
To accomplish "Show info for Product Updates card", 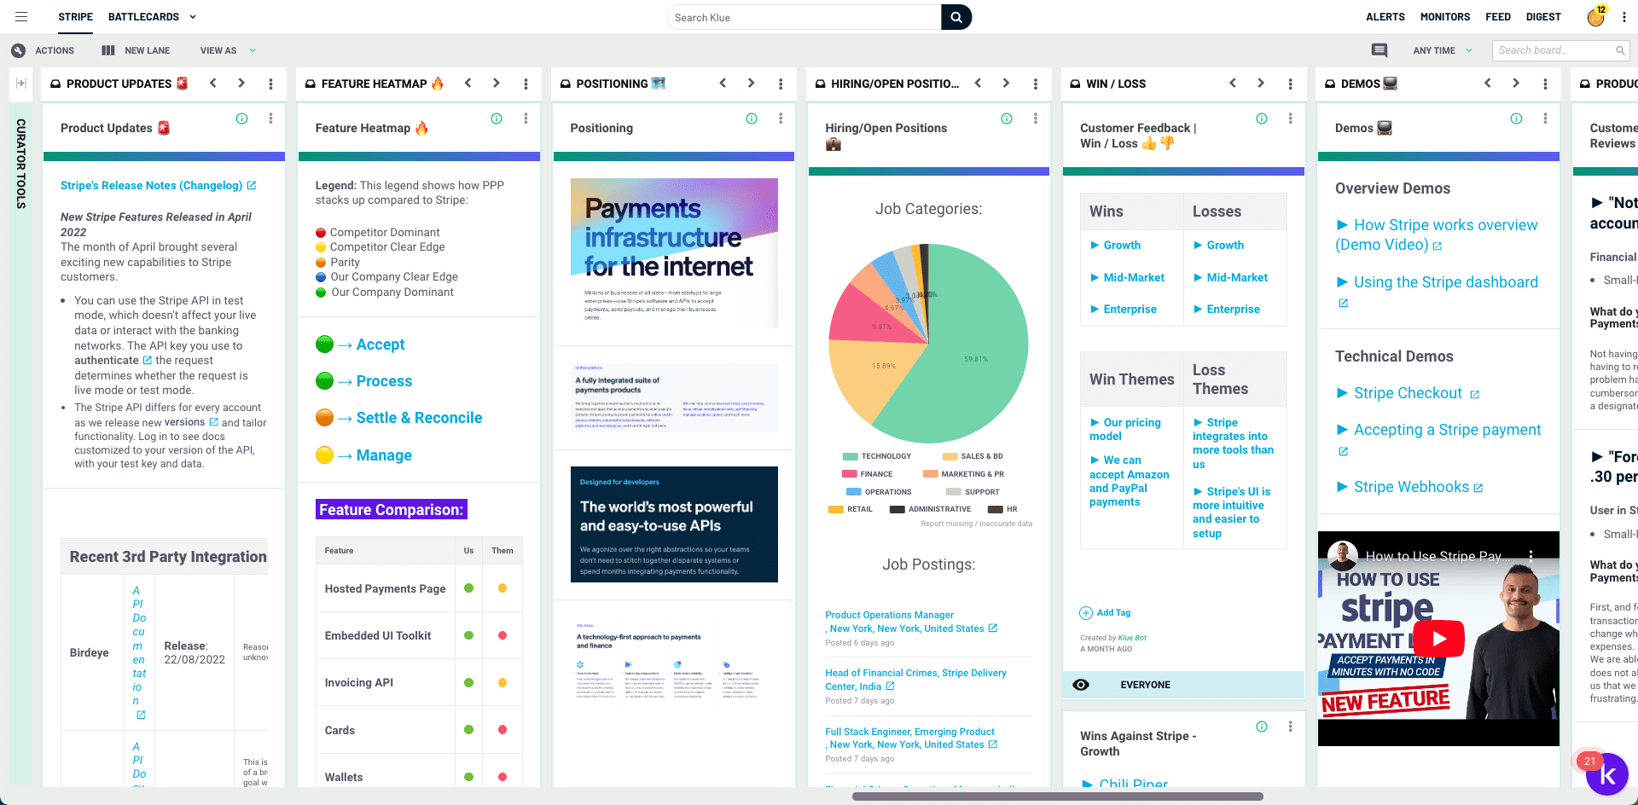I will pos(242,119).
